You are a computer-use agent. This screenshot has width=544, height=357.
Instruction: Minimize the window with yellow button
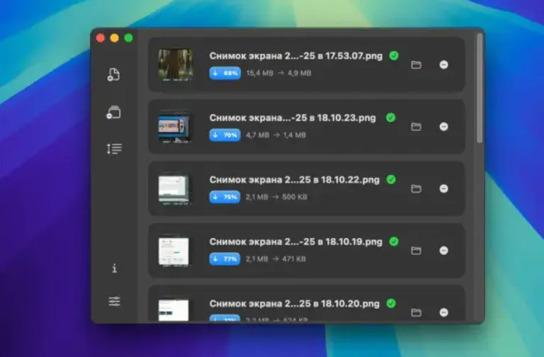[115, 38]
